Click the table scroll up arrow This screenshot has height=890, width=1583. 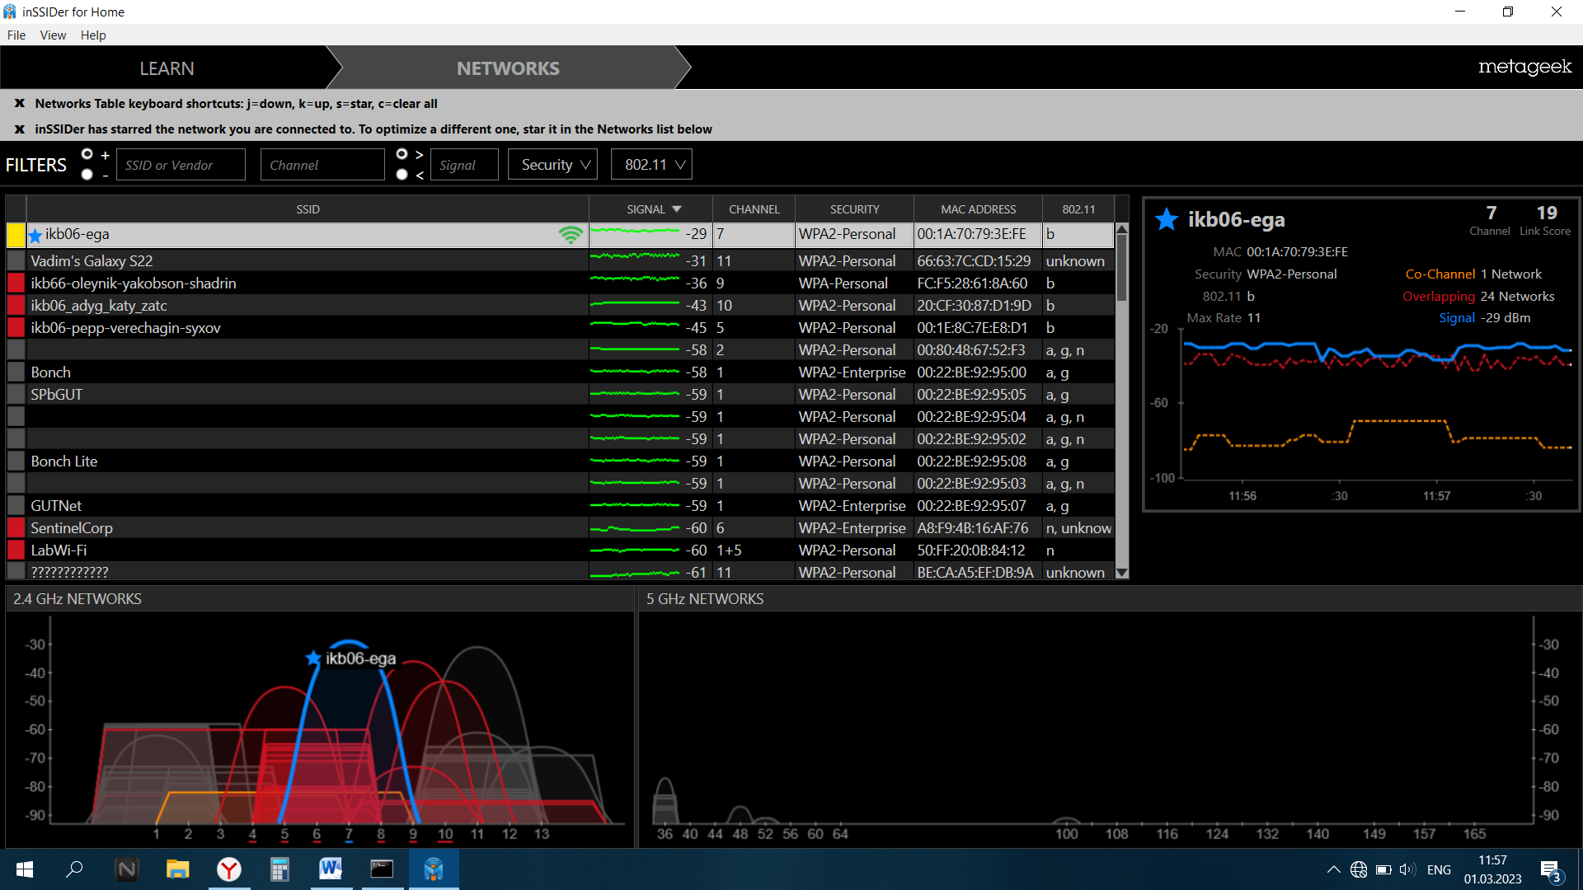point(1122,229)
